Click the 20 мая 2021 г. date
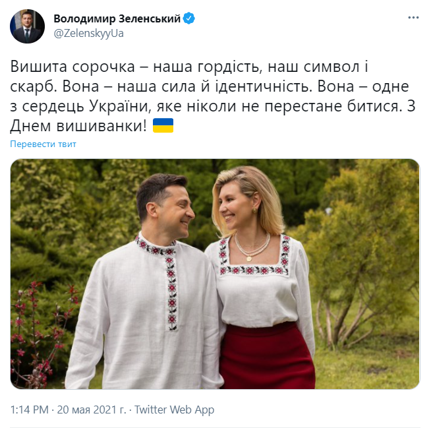 [x=92, y=410]
